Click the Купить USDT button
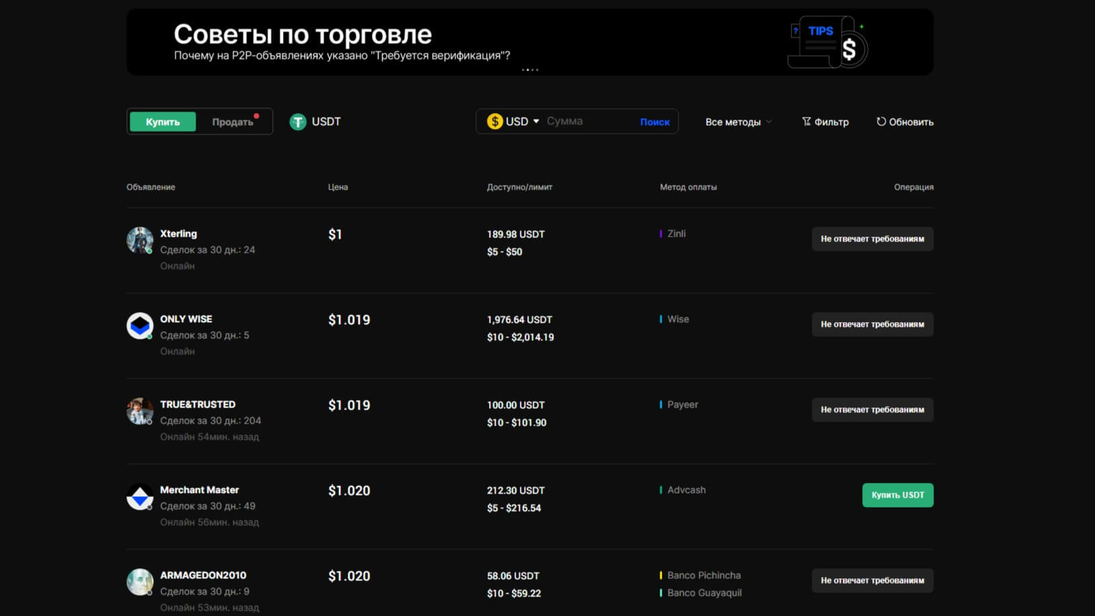 (897, 495)
